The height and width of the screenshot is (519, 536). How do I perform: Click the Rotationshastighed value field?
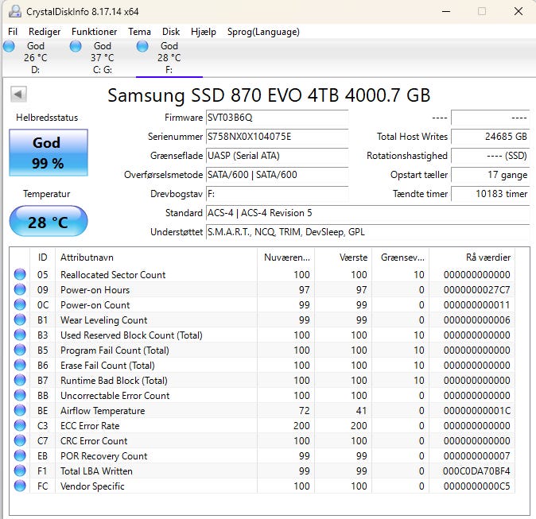coord(491,156)
